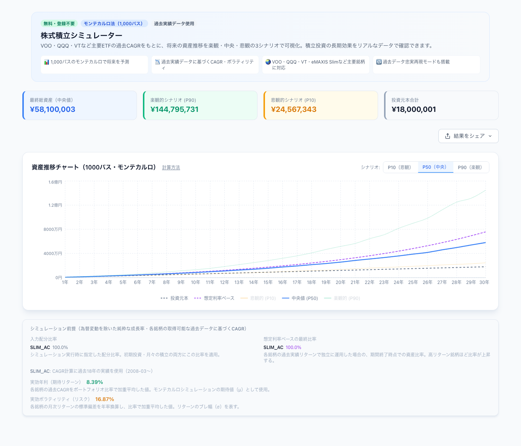Switch scenario to P90（楽観）
Viewport: 521px width, 446px height.
pos(471,167)
